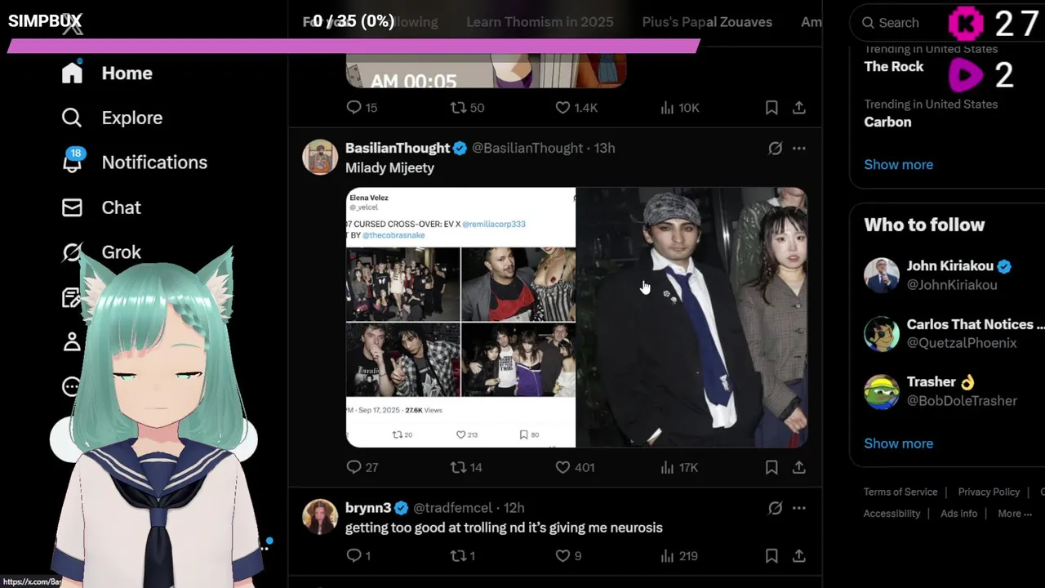Screen dimensions: 1045x588
Task: Share the BasilianThought Milady Mijeety post
Action: pyautogui.click(x=799, y=467)
